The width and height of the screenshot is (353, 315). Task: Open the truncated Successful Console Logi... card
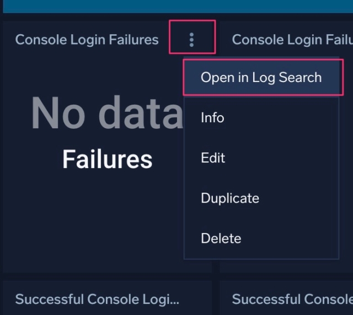[97, 299]
